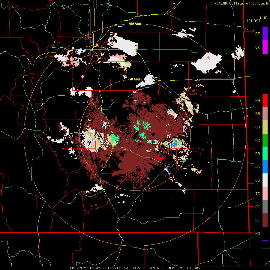Click the GC gray legend swatch
This screenshot has width=270, height=270.
coord(265,207)
